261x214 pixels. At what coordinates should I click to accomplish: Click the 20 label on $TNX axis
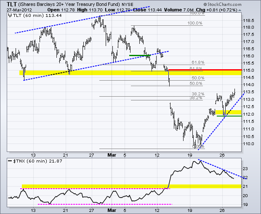pyautogui.click(x=245, y=195)
